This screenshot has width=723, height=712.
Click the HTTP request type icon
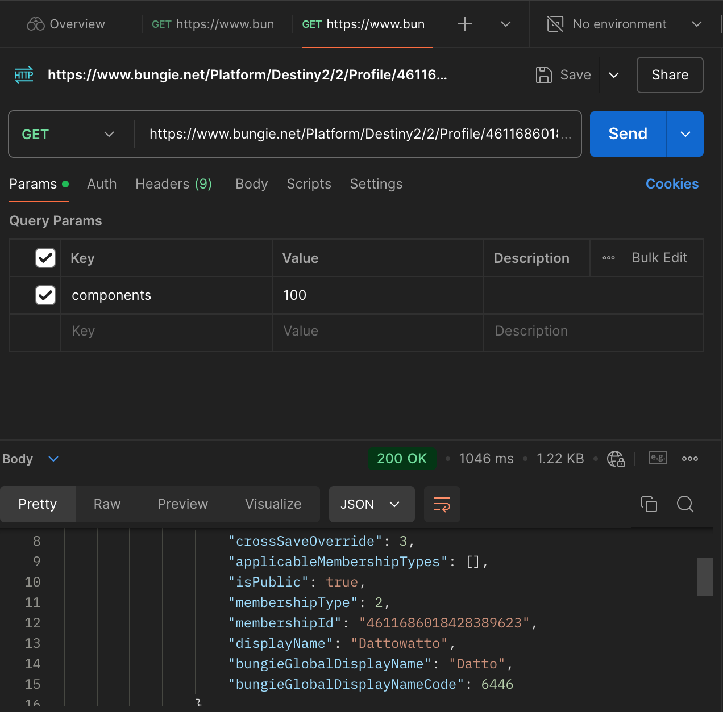click(24, 75)
